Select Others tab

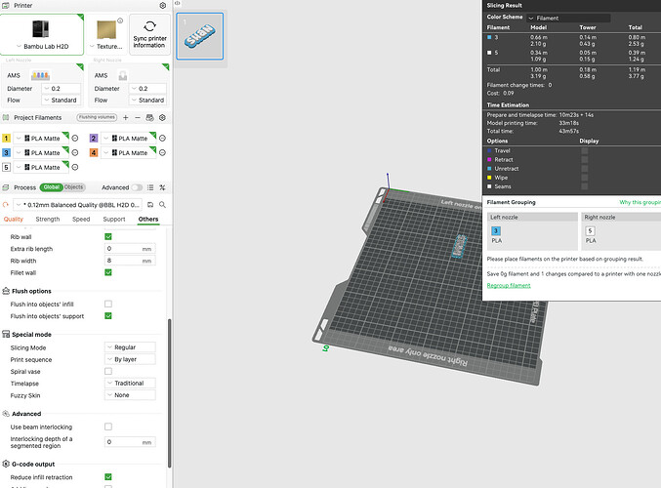point(148,220)
